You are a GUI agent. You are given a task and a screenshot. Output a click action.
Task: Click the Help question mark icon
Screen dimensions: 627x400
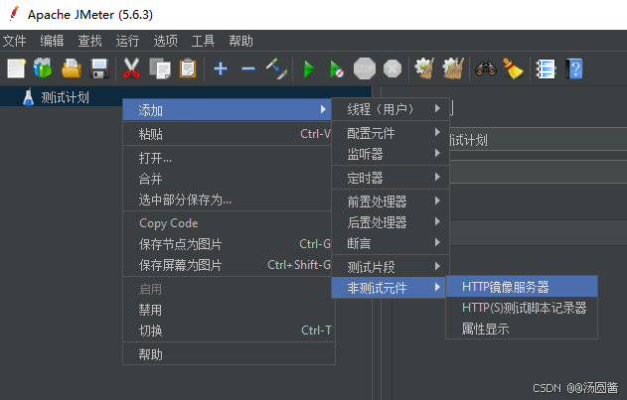tap(573, 68)
